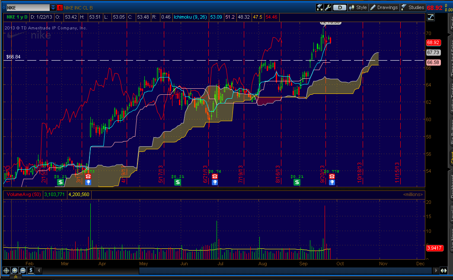Image resolution: width=453 pixels, height=280 pixels.
Task: Click the scroll left arrow button
Action: tap(39, 270)
